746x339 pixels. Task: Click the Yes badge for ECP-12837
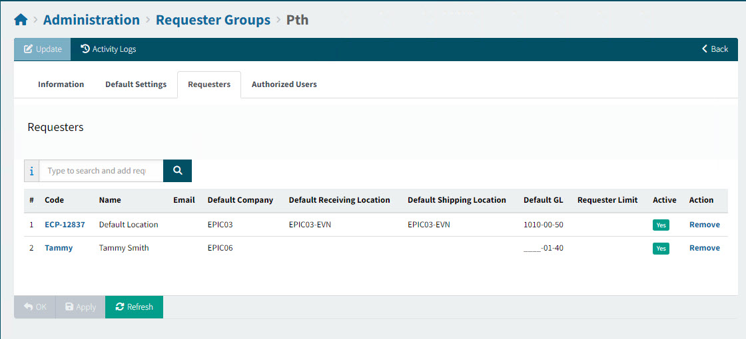[x=661, y=225]
